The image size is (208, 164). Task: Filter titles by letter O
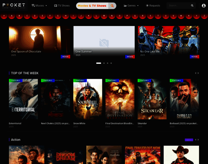[x=120, y=16]
